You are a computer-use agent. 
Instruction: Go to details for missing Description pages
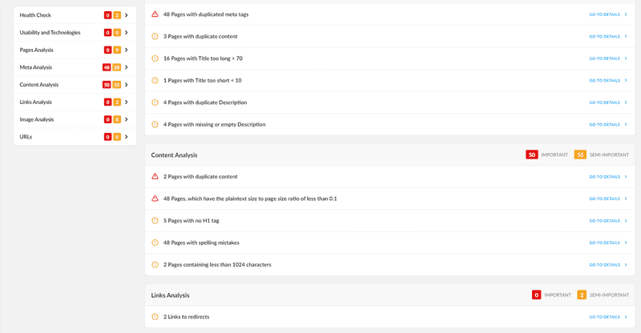pos(608,125)
